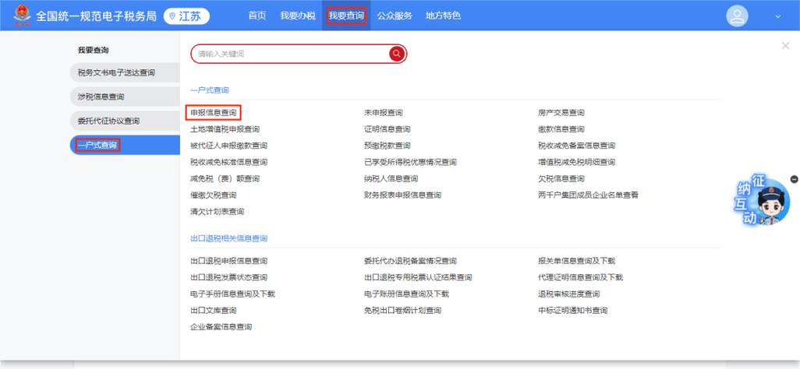
Task: Click the tax bureau emblem logo
Action: [22, 16]
